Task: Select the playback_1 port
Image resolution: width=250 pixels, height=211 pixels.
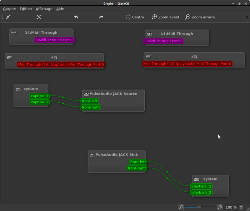Action: point(201,186)
